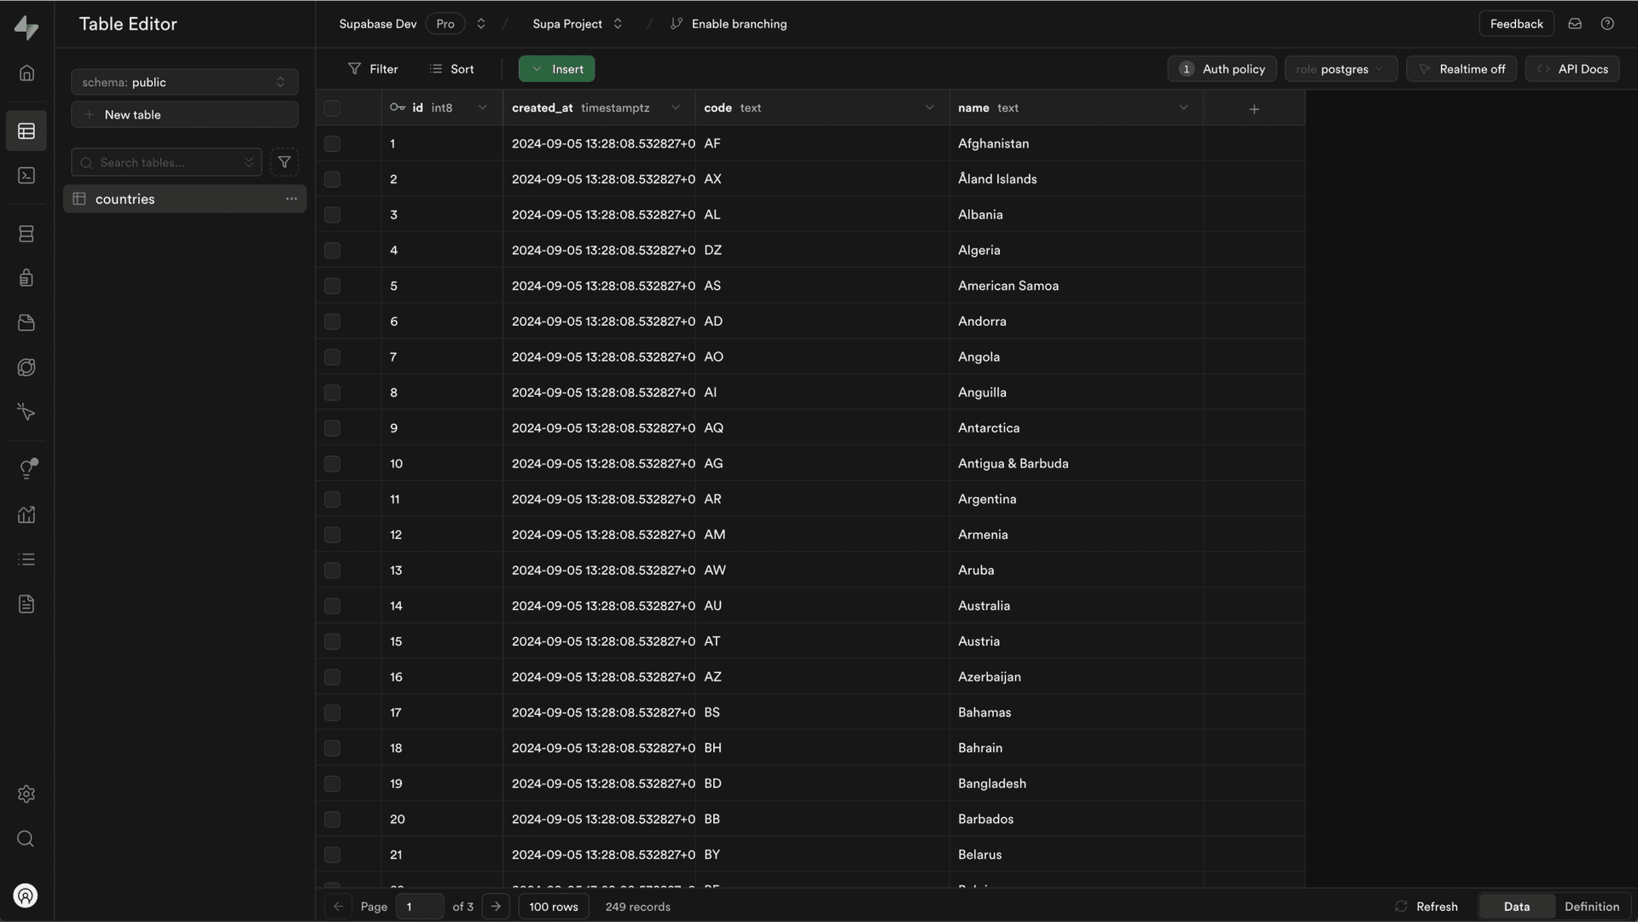The image size is (1638, 922).
Task: Switch to the Definition tab
Action: coord(1591,907)
